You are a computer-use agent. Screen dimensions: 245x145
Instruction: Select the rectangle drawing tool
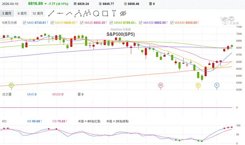(x=105, y=14)
